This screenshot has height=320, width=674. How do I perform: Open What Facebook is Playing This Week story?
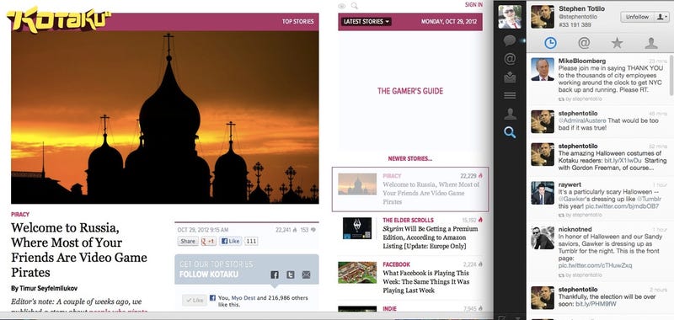point(426,282)
